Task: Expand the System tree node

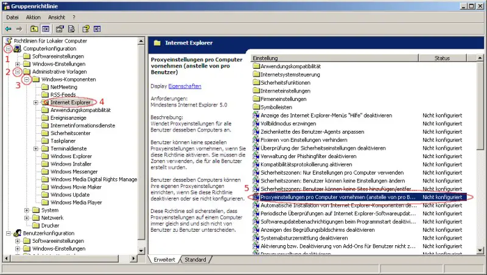Action: click(27, 210)
